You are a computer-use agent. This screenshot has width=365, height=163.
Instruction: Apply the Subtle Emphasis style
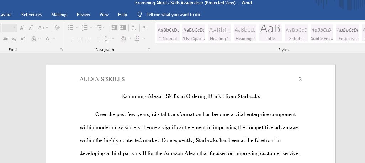[322, 33]
